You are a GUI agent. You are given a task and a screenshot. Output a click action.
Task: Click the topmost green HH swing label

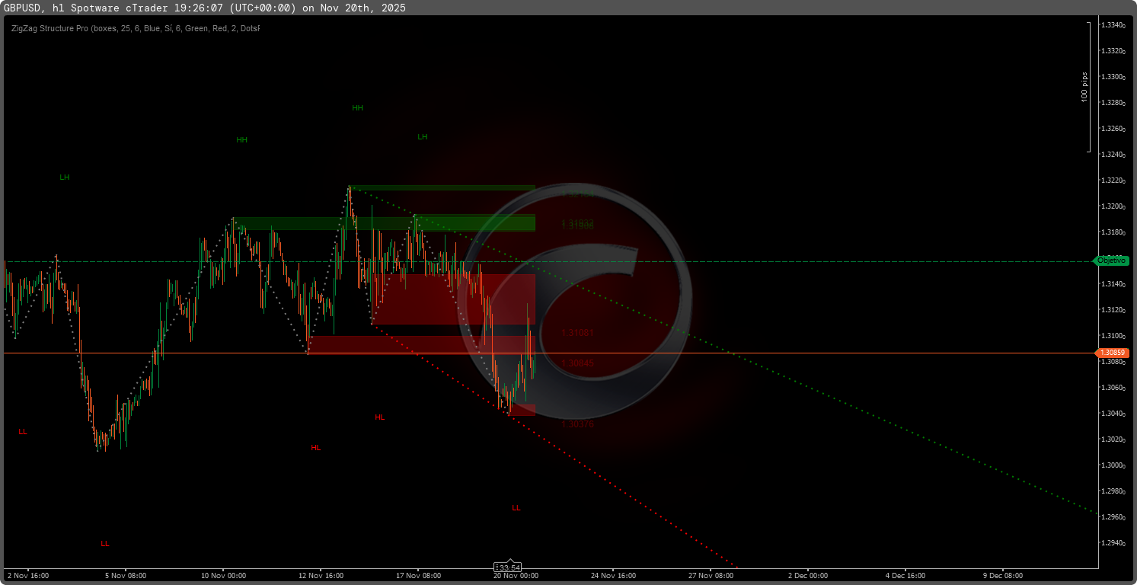357,108
